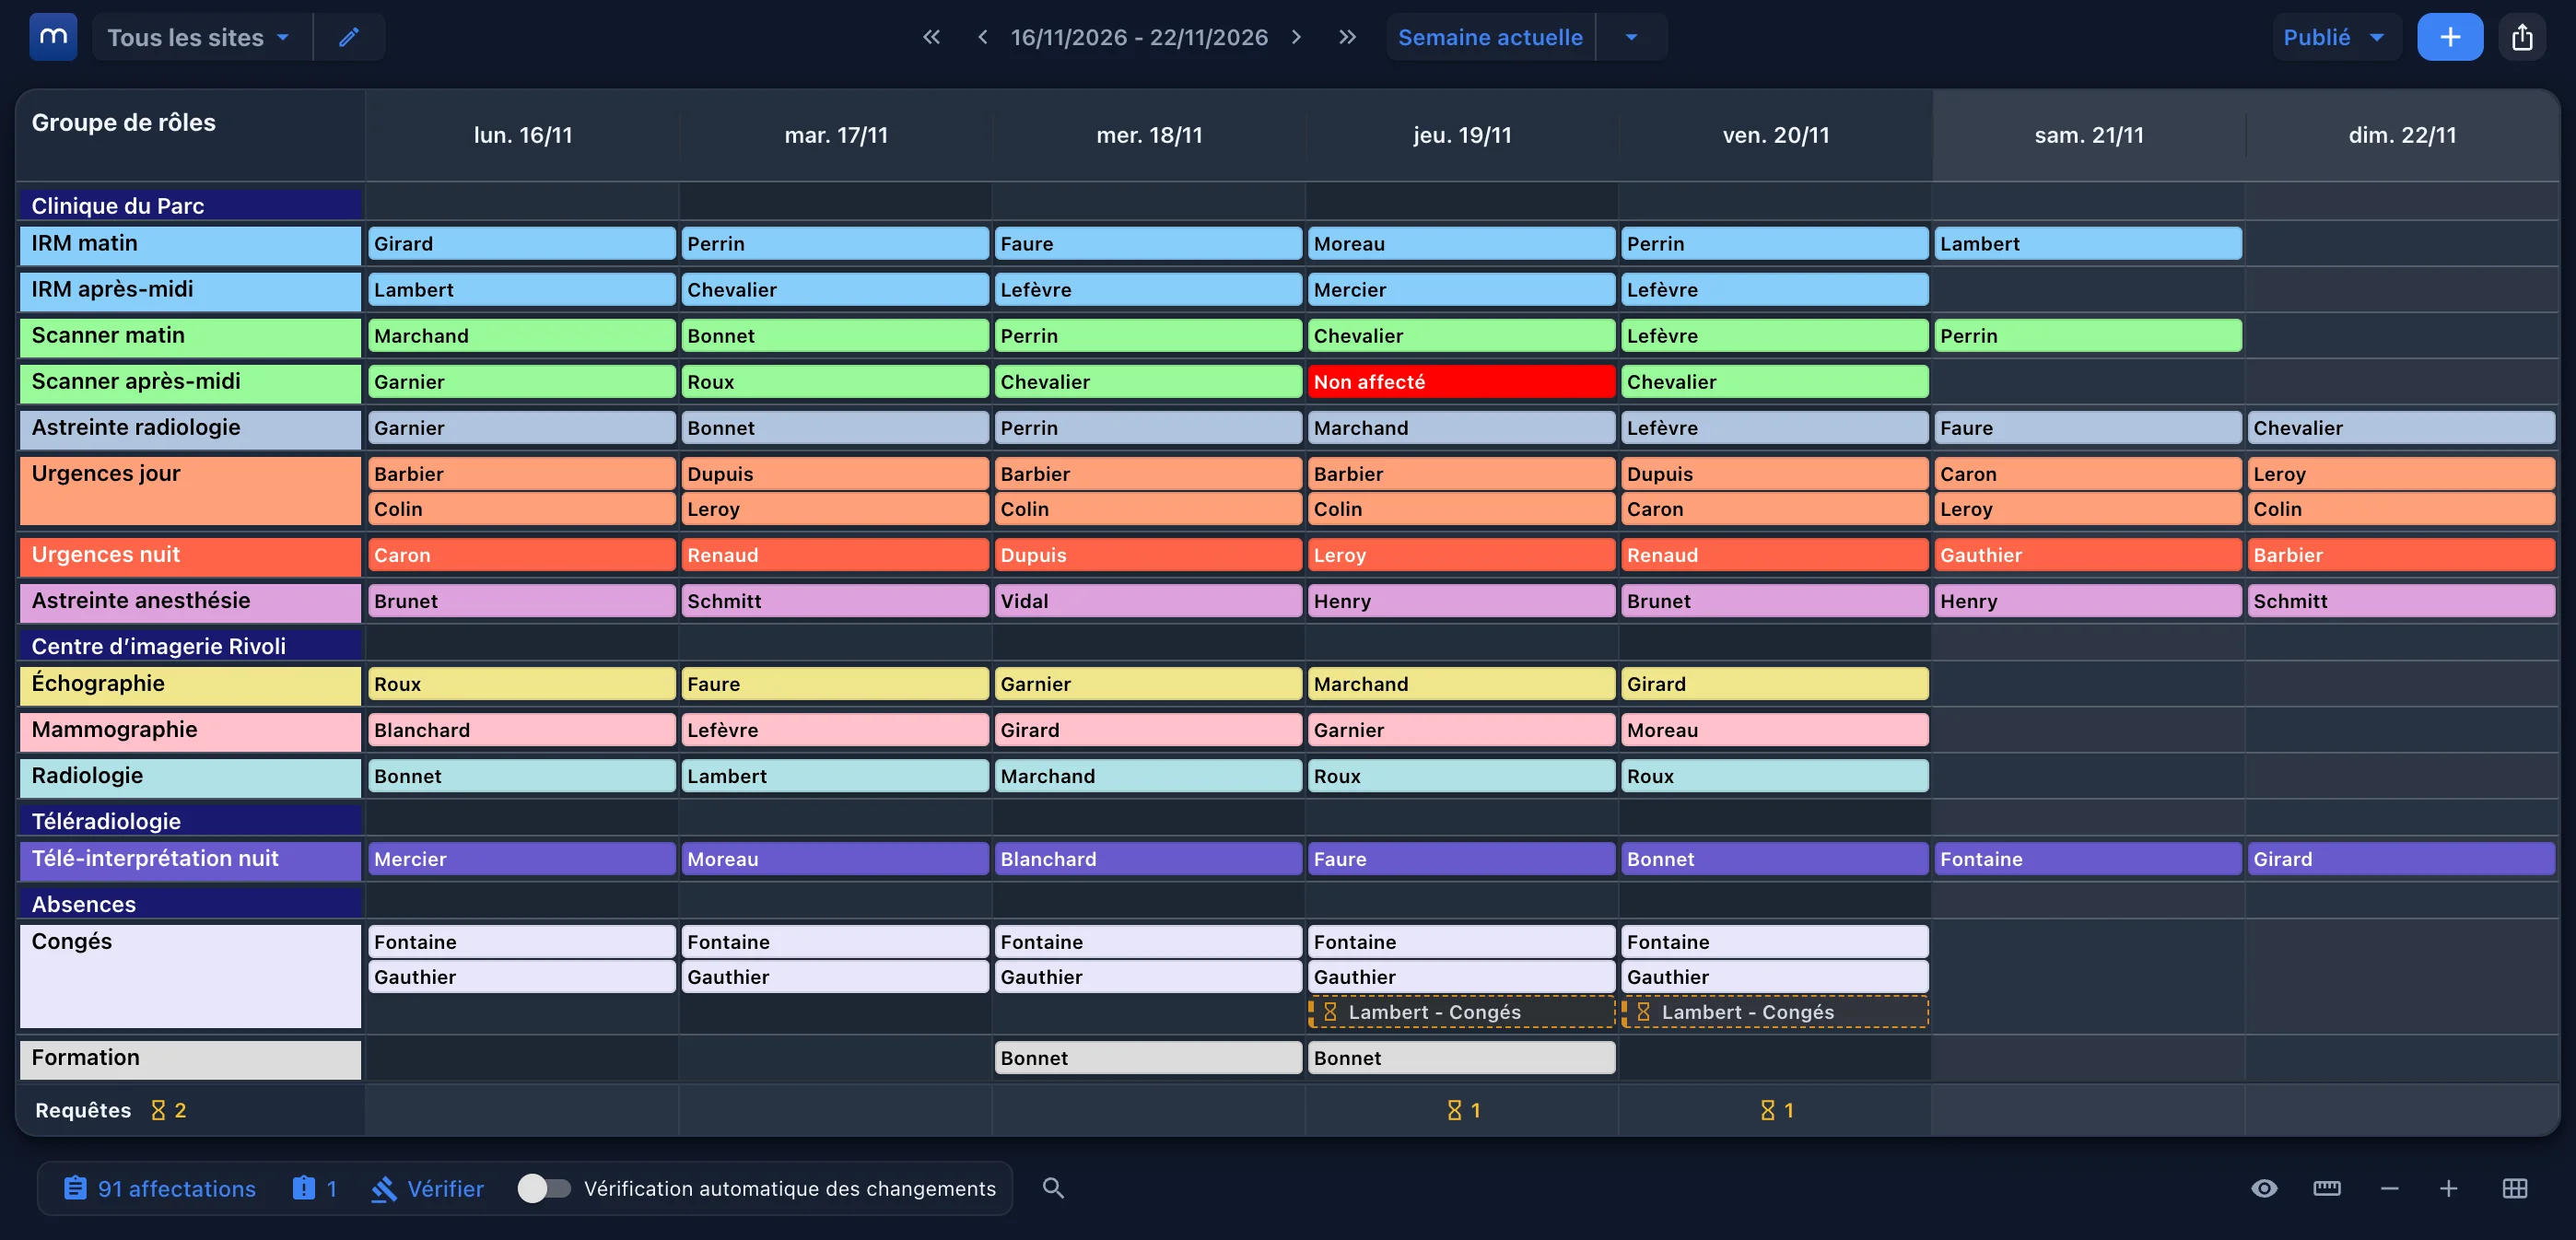Open Requêtes hourglass count 2
The image size is (2576, 1240).
tap(168, 1110)
